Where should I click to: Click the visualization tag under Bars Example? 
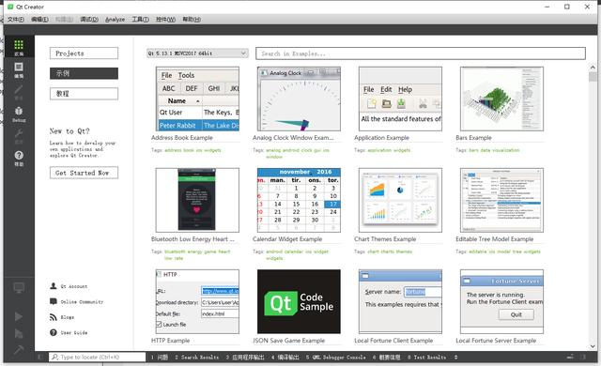tap(506, 150)
